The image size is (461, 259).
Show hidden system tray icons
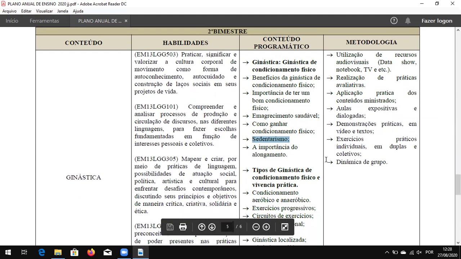[x=387, y=253]
